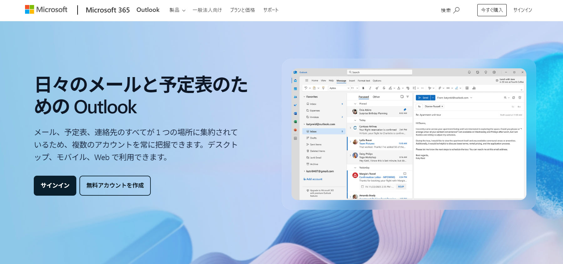The height and width of the screenshot is (264, 563).
Task: Collapse the Favorites folder group
Action: click(x=304, y=97)
